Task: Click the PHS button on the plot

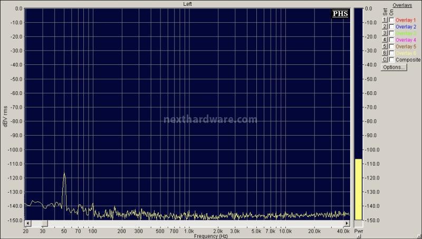Action: click(340, 14)
